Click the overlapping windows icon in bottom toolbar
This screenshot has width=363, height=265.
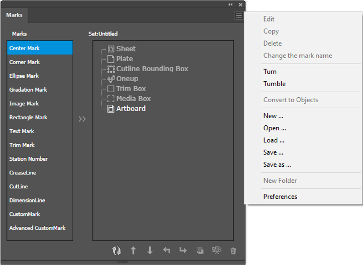(200, 250)
